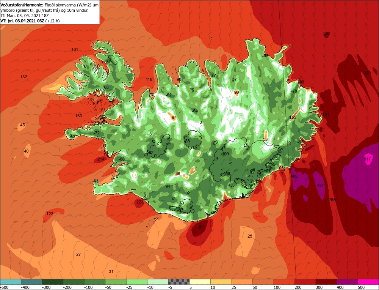Click the -64 value in central north Iceland
The width and height of the screenshot is (379, 290).
(x=194, y=111)
